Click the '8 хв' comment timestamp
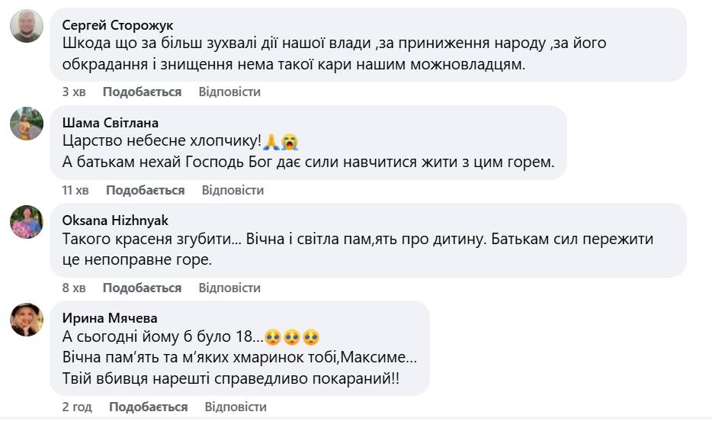Viewport: 712px width, 428px height. click(x=74, y=288)
